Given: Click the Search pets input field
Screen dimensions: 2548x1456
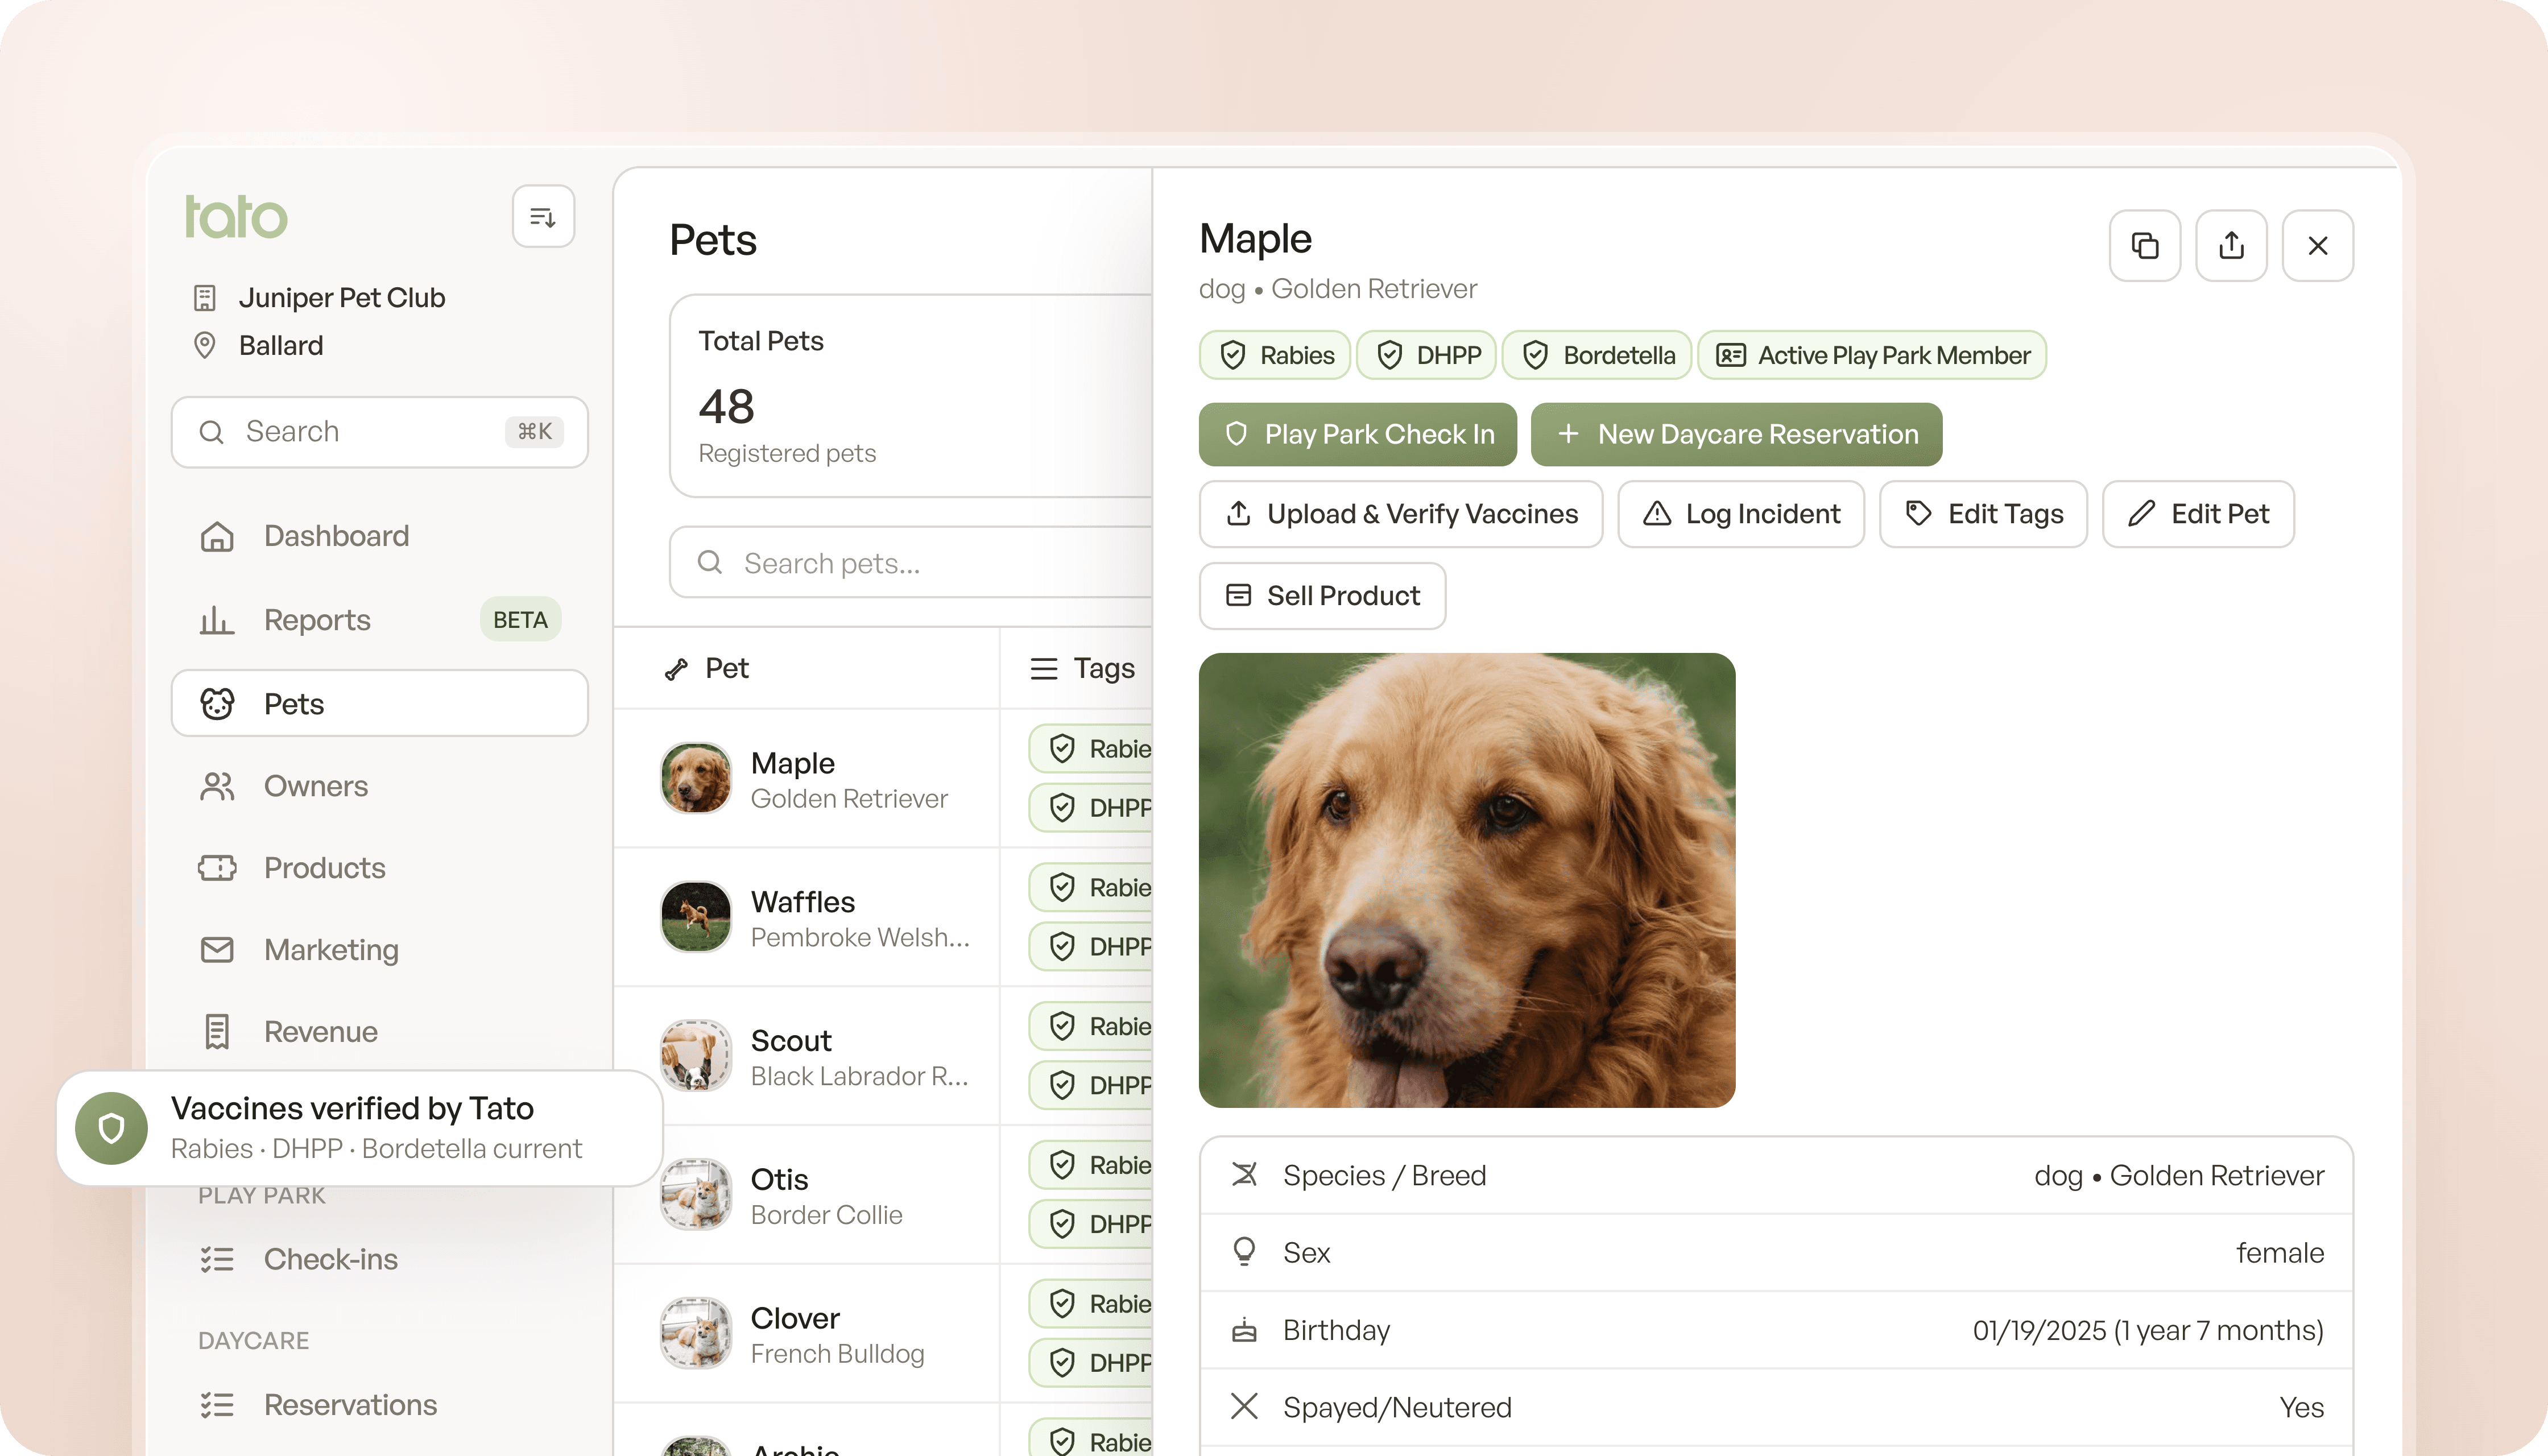Looking at the screenshot, I should (x=910, y=563).
